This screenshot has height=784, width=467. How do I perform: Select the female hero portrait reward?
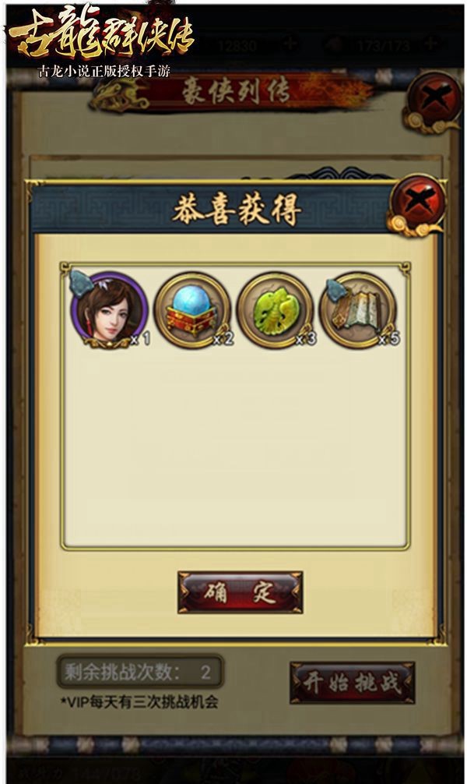pos(110,310)
